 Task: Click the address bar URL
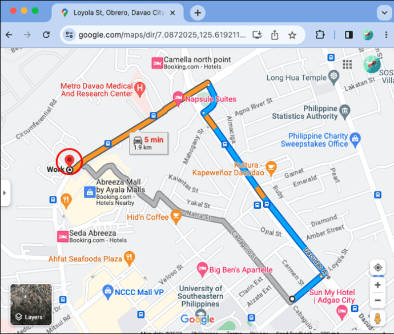coord(162,35)
